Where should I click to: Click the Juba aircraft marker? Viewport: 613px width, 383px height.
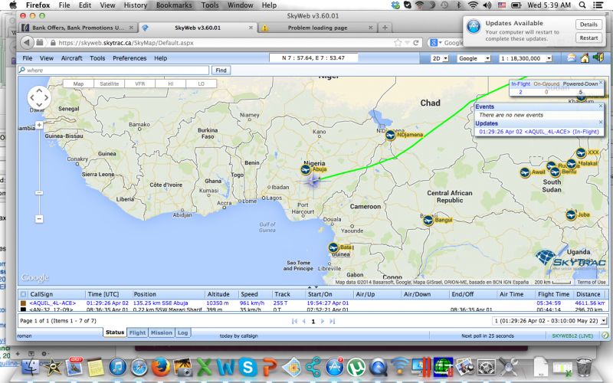[571, 214]
